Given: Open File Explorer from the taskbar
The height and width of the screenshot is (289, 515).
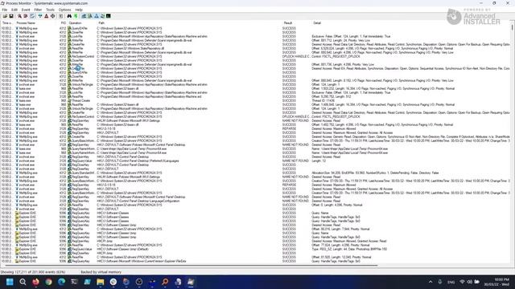Looking at the screenshot, I should coord(100,282).
